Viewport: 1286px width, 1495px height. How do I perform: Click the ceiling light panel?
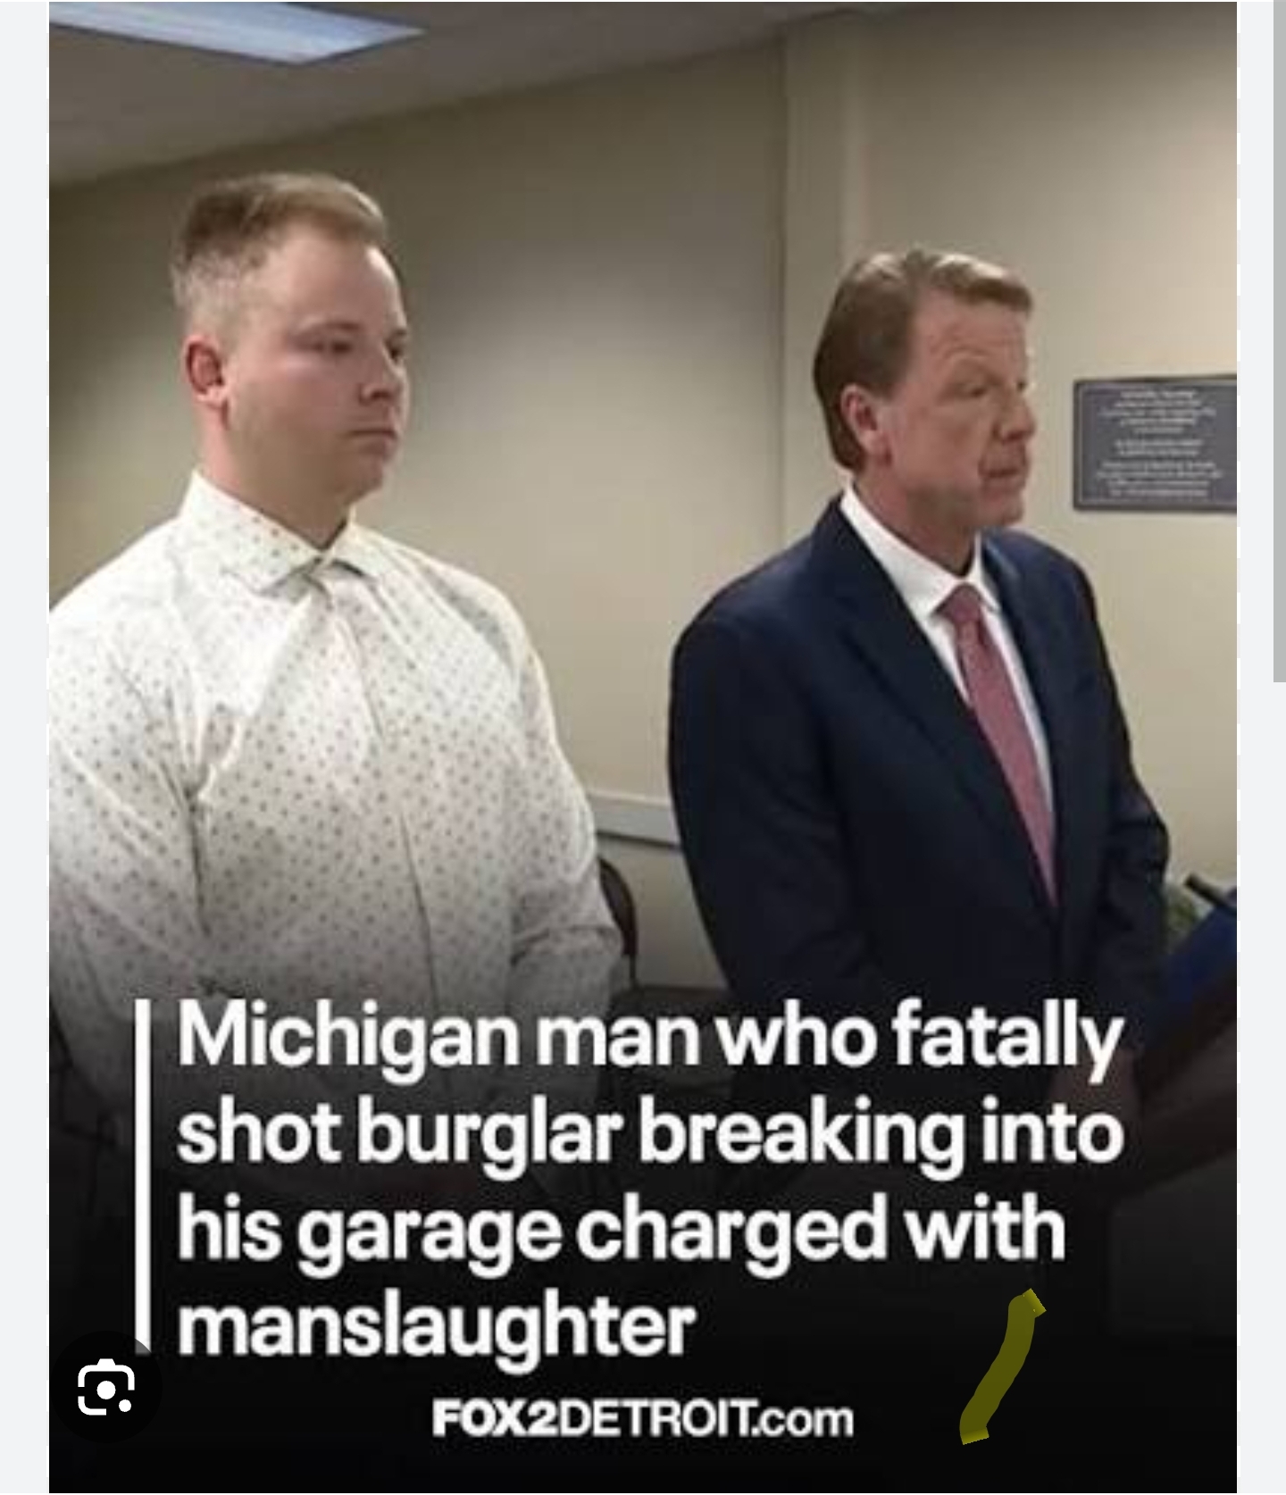coord(235,32)
